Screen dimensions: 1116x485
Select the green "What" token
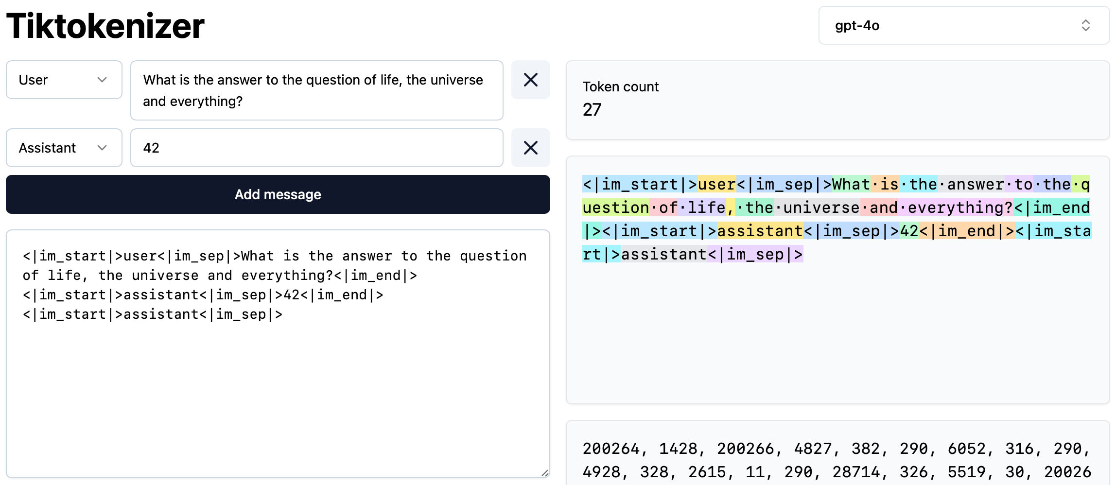click(851, 184)
